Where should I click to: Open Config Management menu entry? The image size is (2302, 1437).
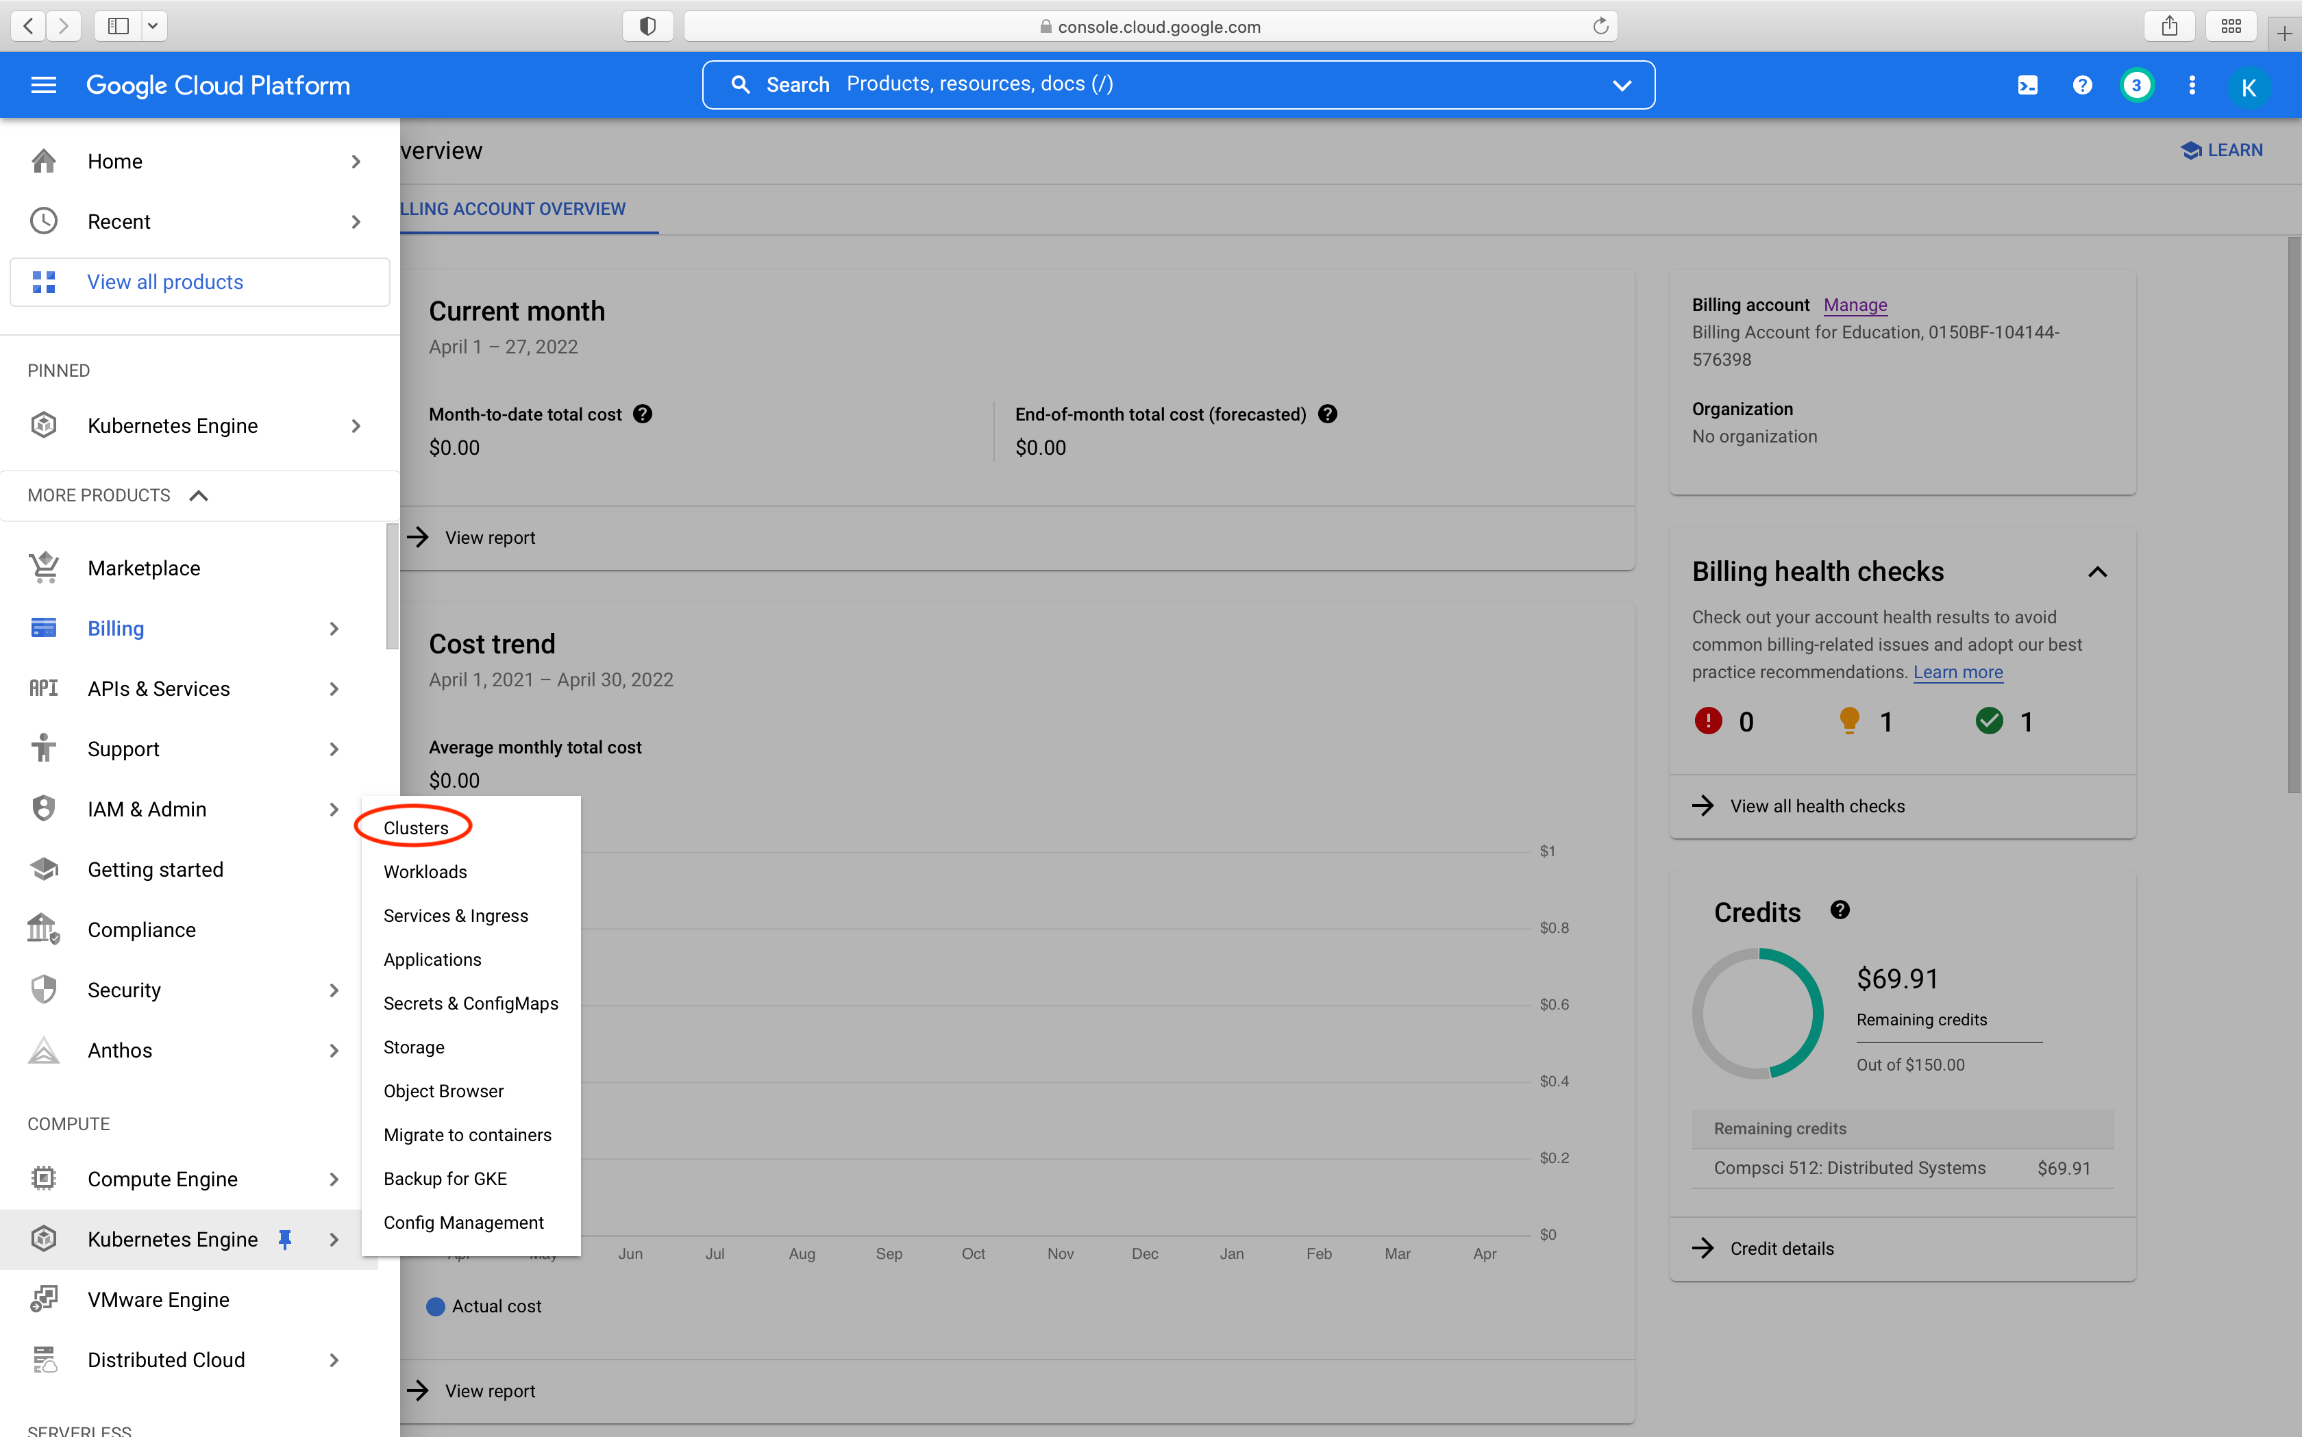463,1222
